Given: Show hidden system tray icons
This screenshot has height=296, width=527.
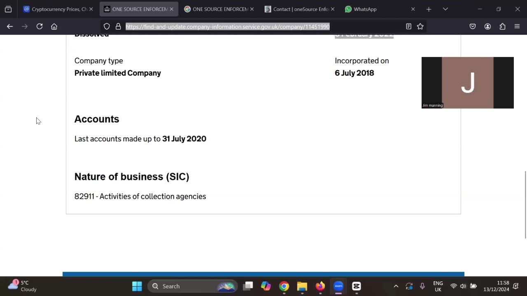Looking at the screenshot, I should point(396,286).
